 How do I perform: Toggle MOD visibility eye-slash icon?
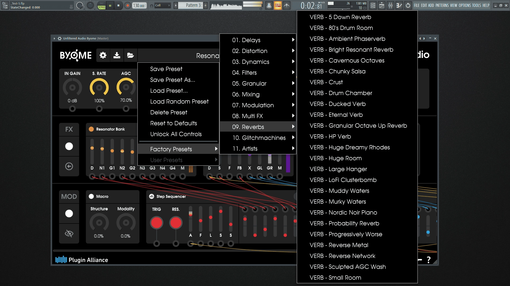(69, 233)
